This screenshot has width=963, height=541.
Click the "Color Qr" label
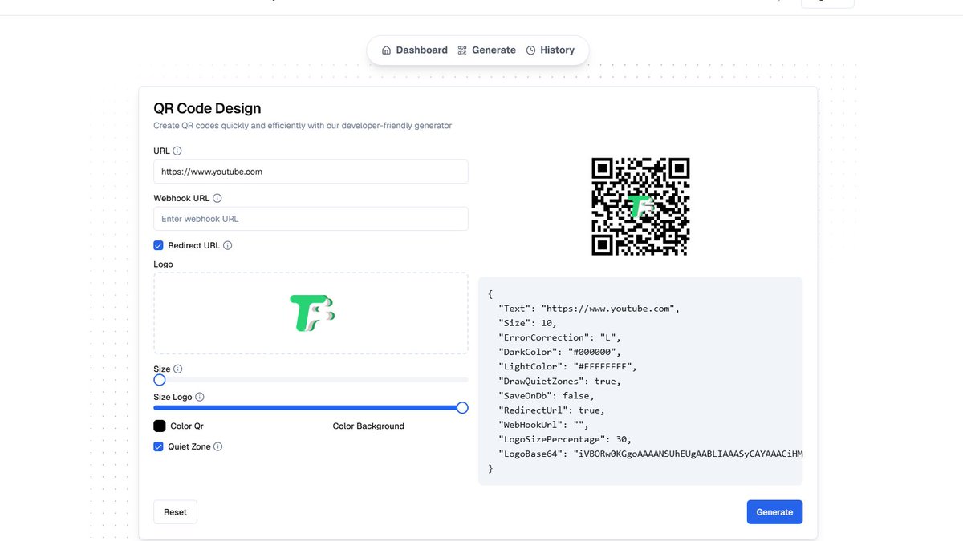[x=187, y=426]
